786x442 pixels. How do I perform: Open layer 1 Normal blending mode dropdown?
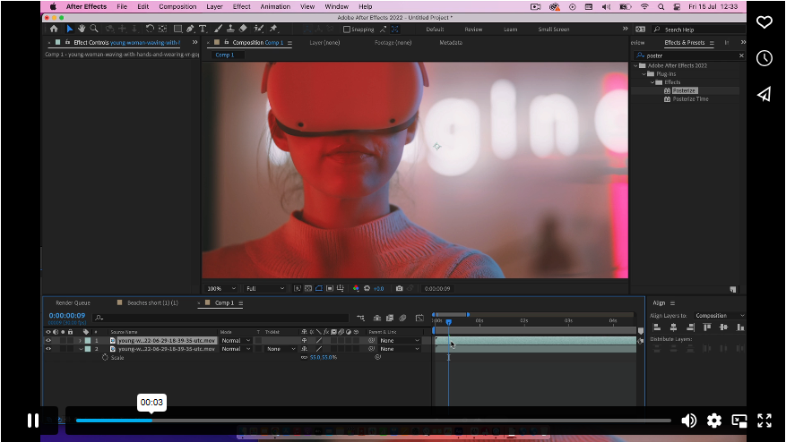point(236,340)
